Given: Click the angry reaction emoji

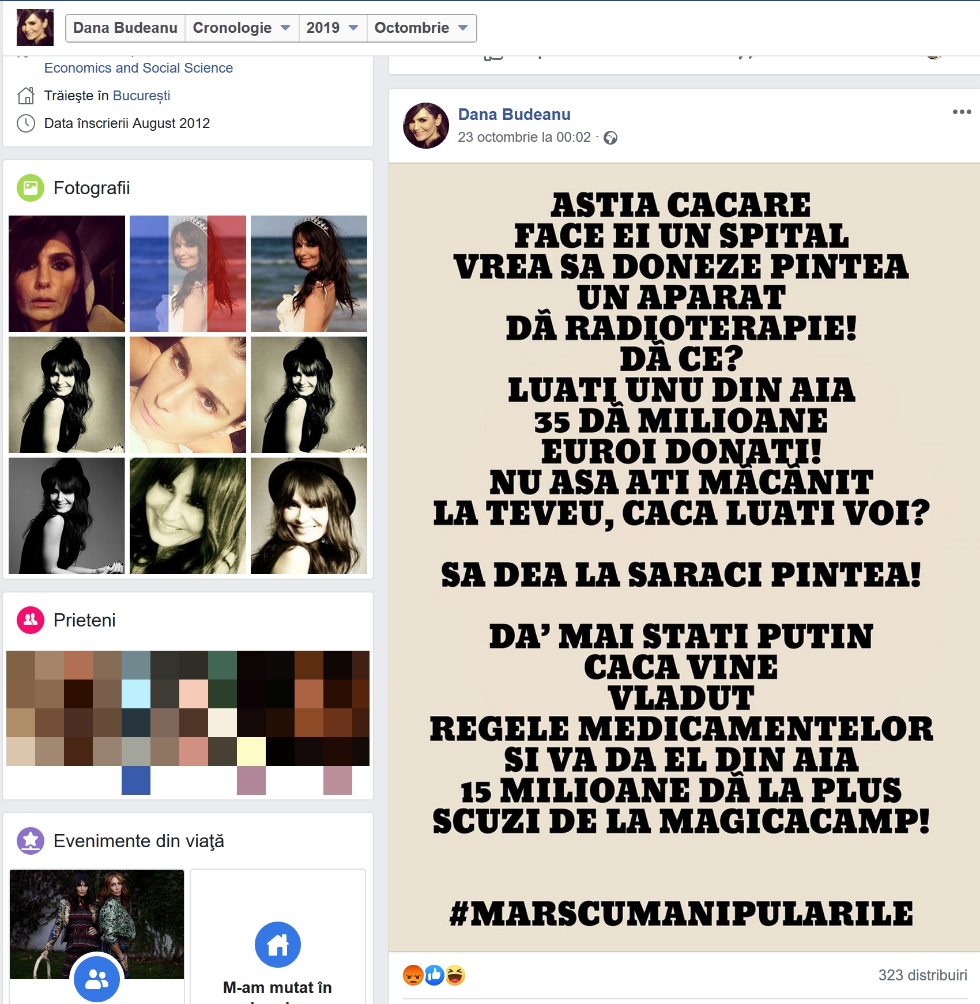Looking at the screenshot, I should 413,975.
